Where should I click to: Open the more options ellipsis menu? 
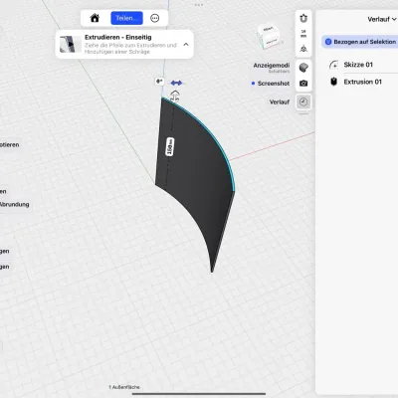[x=154, y=18]
